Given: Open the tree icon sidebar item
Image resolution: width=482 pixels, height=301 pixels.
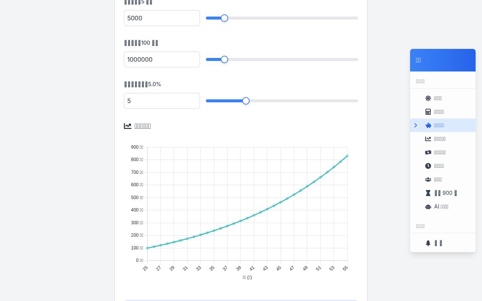Looking at the screenshot, I should [x=443, y=243].
